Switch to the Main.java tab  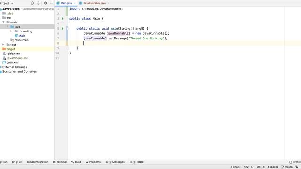(x=66, y=3)
